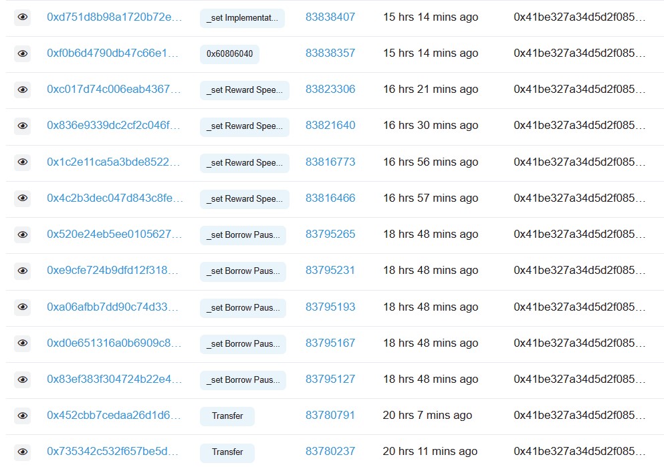Click the Transfer badge in the 83780791 row
This screenshot has width=664, height=467.
point(227,416)
